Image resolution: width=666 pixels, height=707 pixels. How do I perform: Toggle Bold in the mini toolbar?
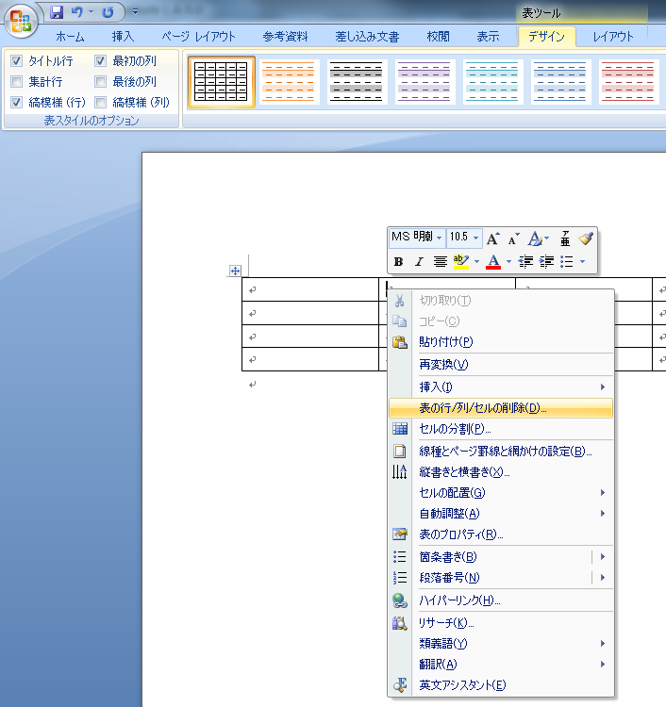click(398, 262)
